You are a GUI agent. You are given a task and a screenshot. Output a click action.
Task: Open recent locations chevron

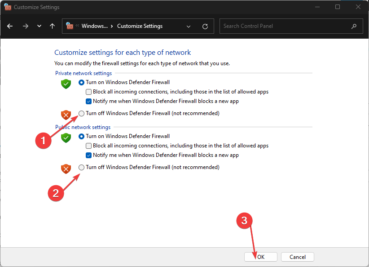(x=39, y=26)
